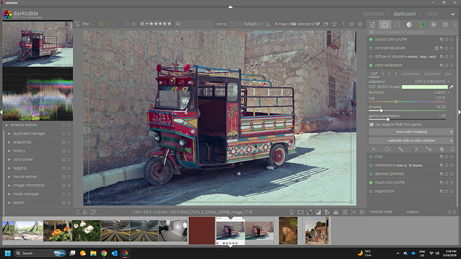Disable the crop module
Viewport: 461px width, 259px height.
[x=371, y=157]
